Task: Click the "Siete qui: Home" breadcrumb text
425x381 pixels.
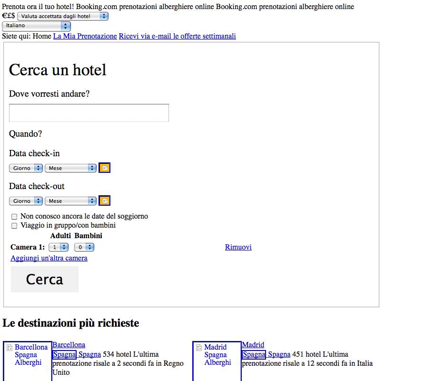Action: tap(27, 36)
